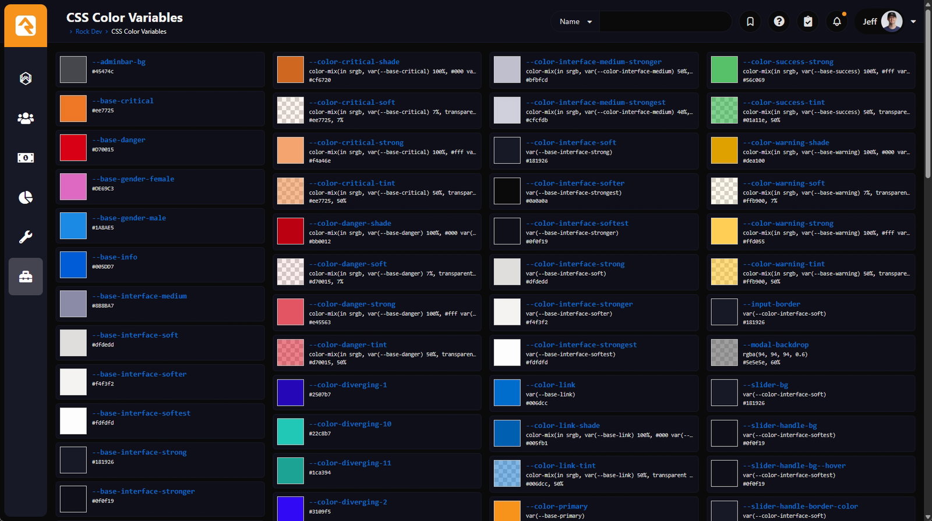
Task: Click the toolbox briefcase sidebar icon
Action: [x=26, y=277]
